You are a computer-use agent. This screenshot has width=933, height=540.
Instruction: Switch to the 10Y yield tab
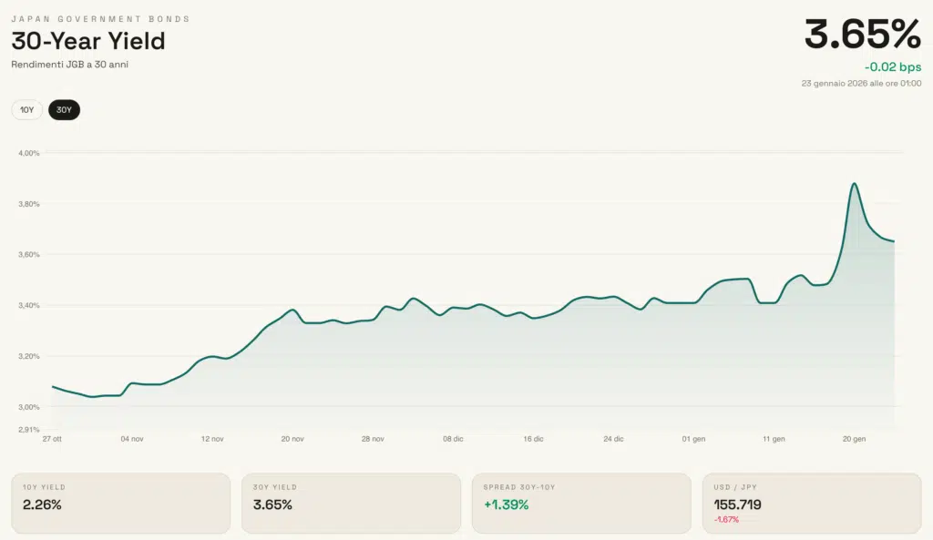(27, 110)
